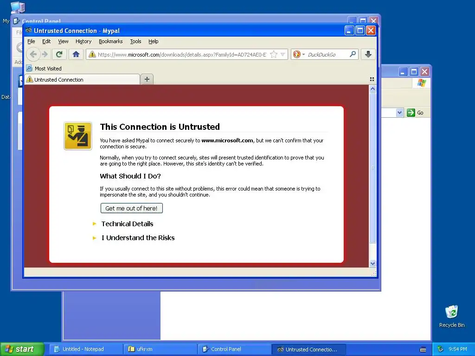Reload the page with the refresh icon
The height and width of the screenshot is (356, 475).
(59, 55)
